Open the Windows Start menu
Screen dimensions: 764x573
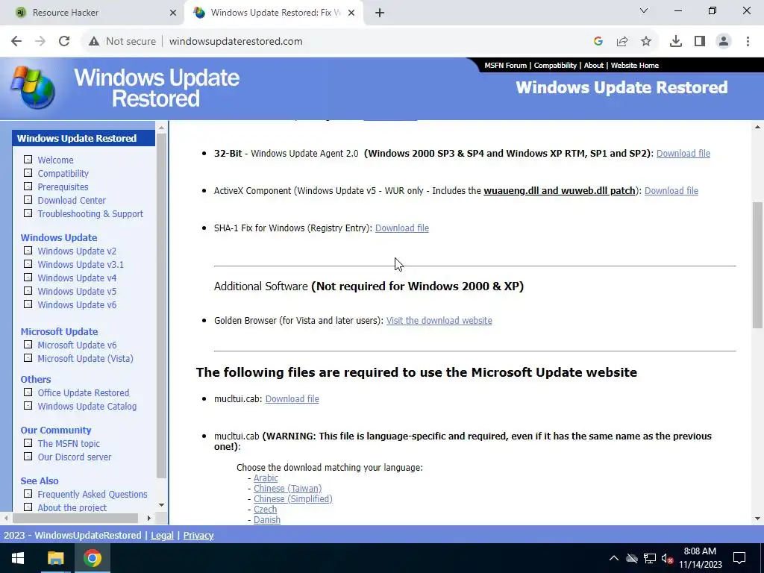coord(18,558)
